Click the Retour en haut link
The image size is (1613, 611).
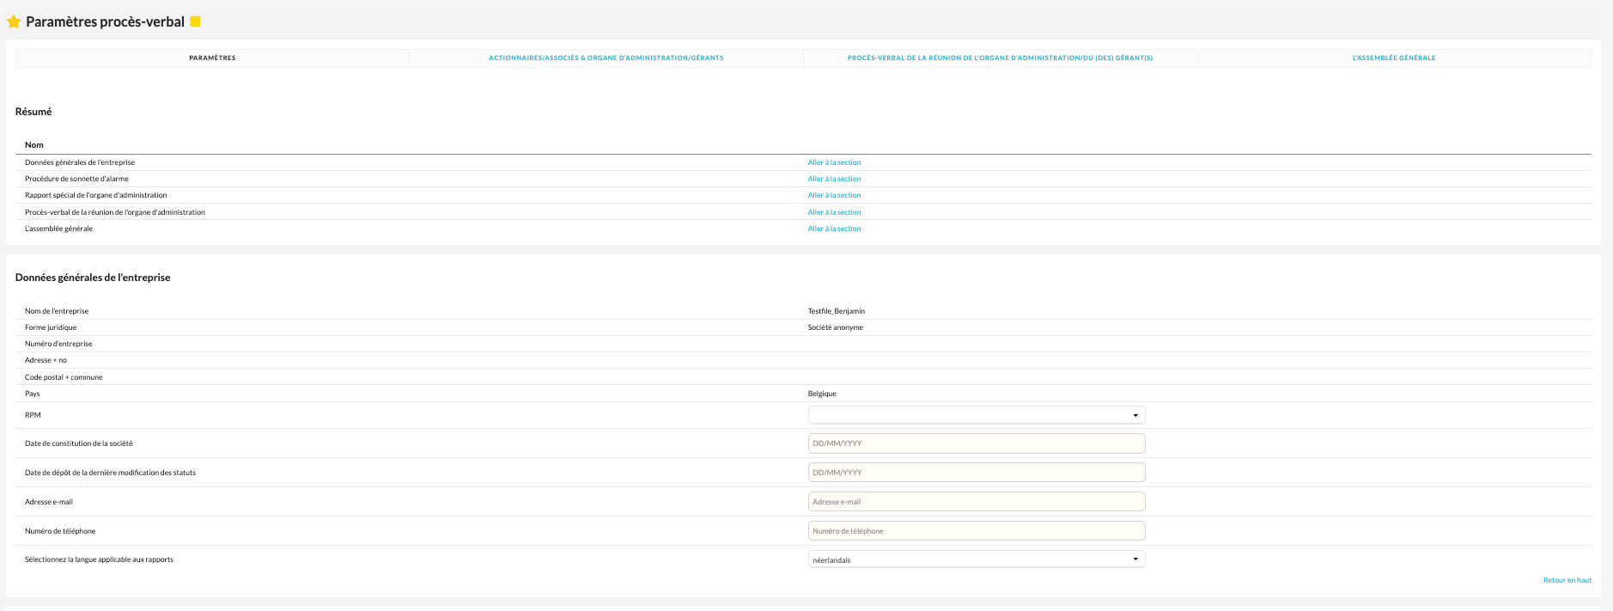pyautogui.click(x=1567, y=580)
